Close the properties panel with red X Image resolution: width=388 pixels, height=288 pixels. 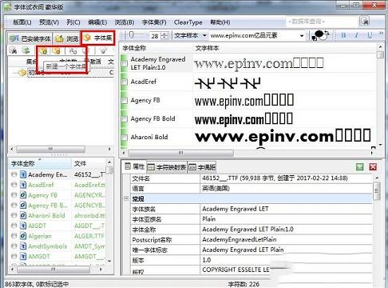(373, 167)
